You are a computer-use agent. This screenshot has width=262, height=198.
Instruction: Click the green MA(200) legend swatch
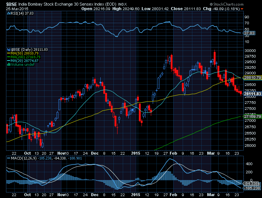click(x=9, y=57)
